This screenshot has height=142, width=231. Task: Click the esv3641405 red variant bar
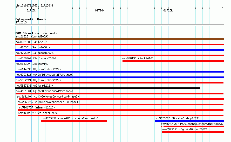[192, 126]
